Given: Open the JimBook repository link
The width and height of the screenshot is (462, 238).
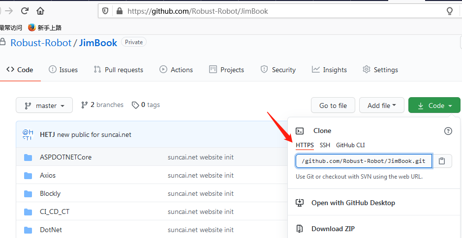Looking at the screenshot, I should 98,43.
